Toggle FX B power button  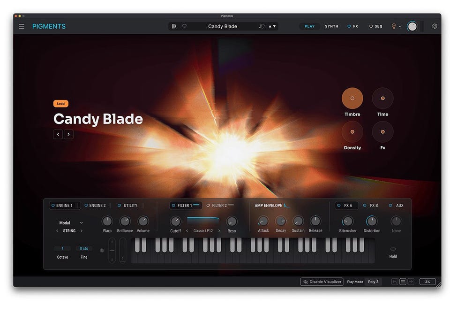[365, 206]
